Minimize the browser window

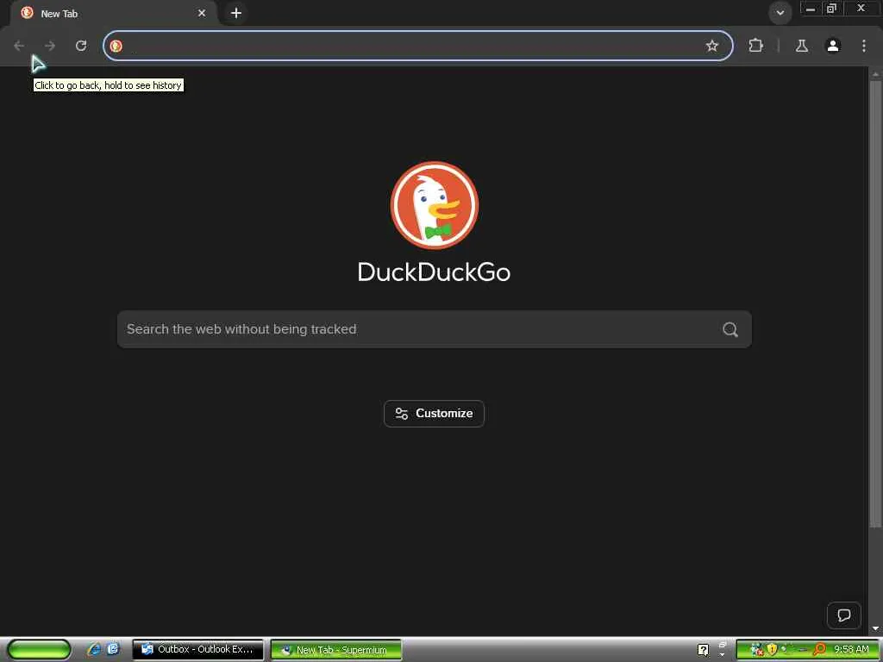coord(811,9)
